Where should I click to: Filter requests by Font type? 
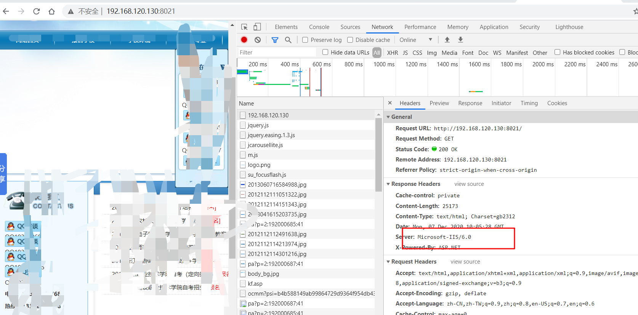click(x=468, y=53)
